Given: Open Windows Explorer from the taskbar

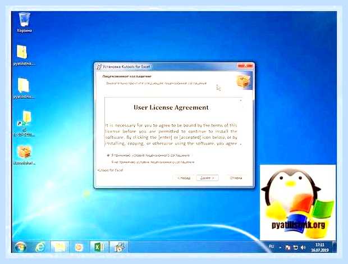Looking at the screenshot, I should [59, 247].
